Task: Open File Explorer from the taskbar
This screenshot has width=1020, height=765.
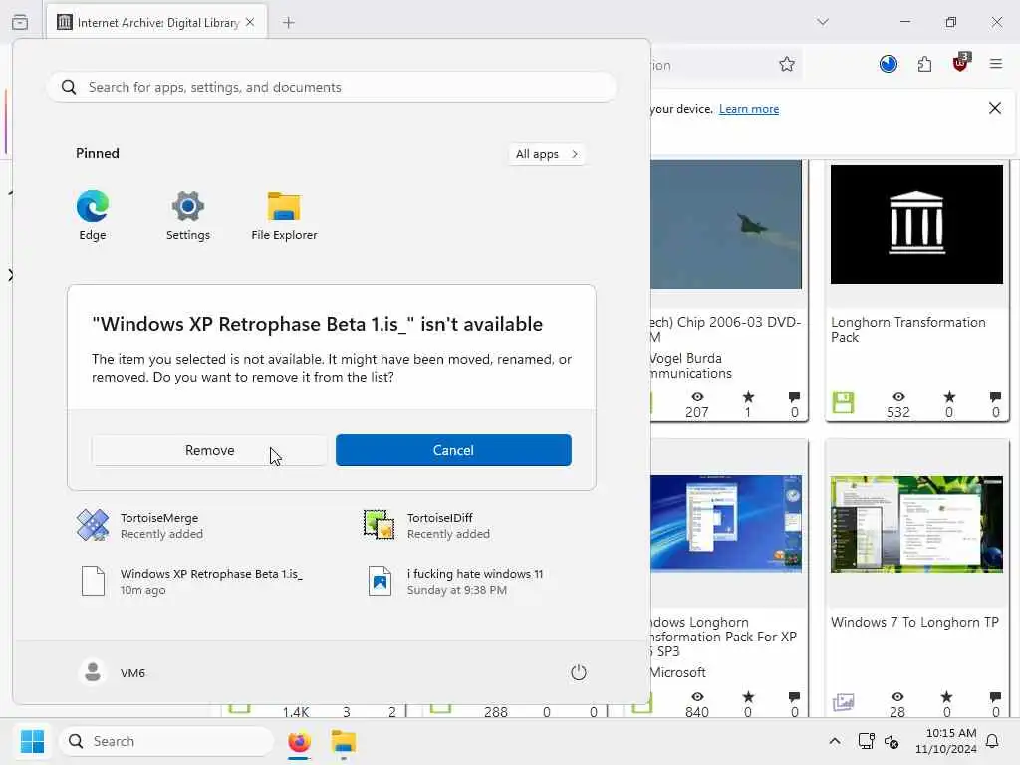Action: pos(344,741)
